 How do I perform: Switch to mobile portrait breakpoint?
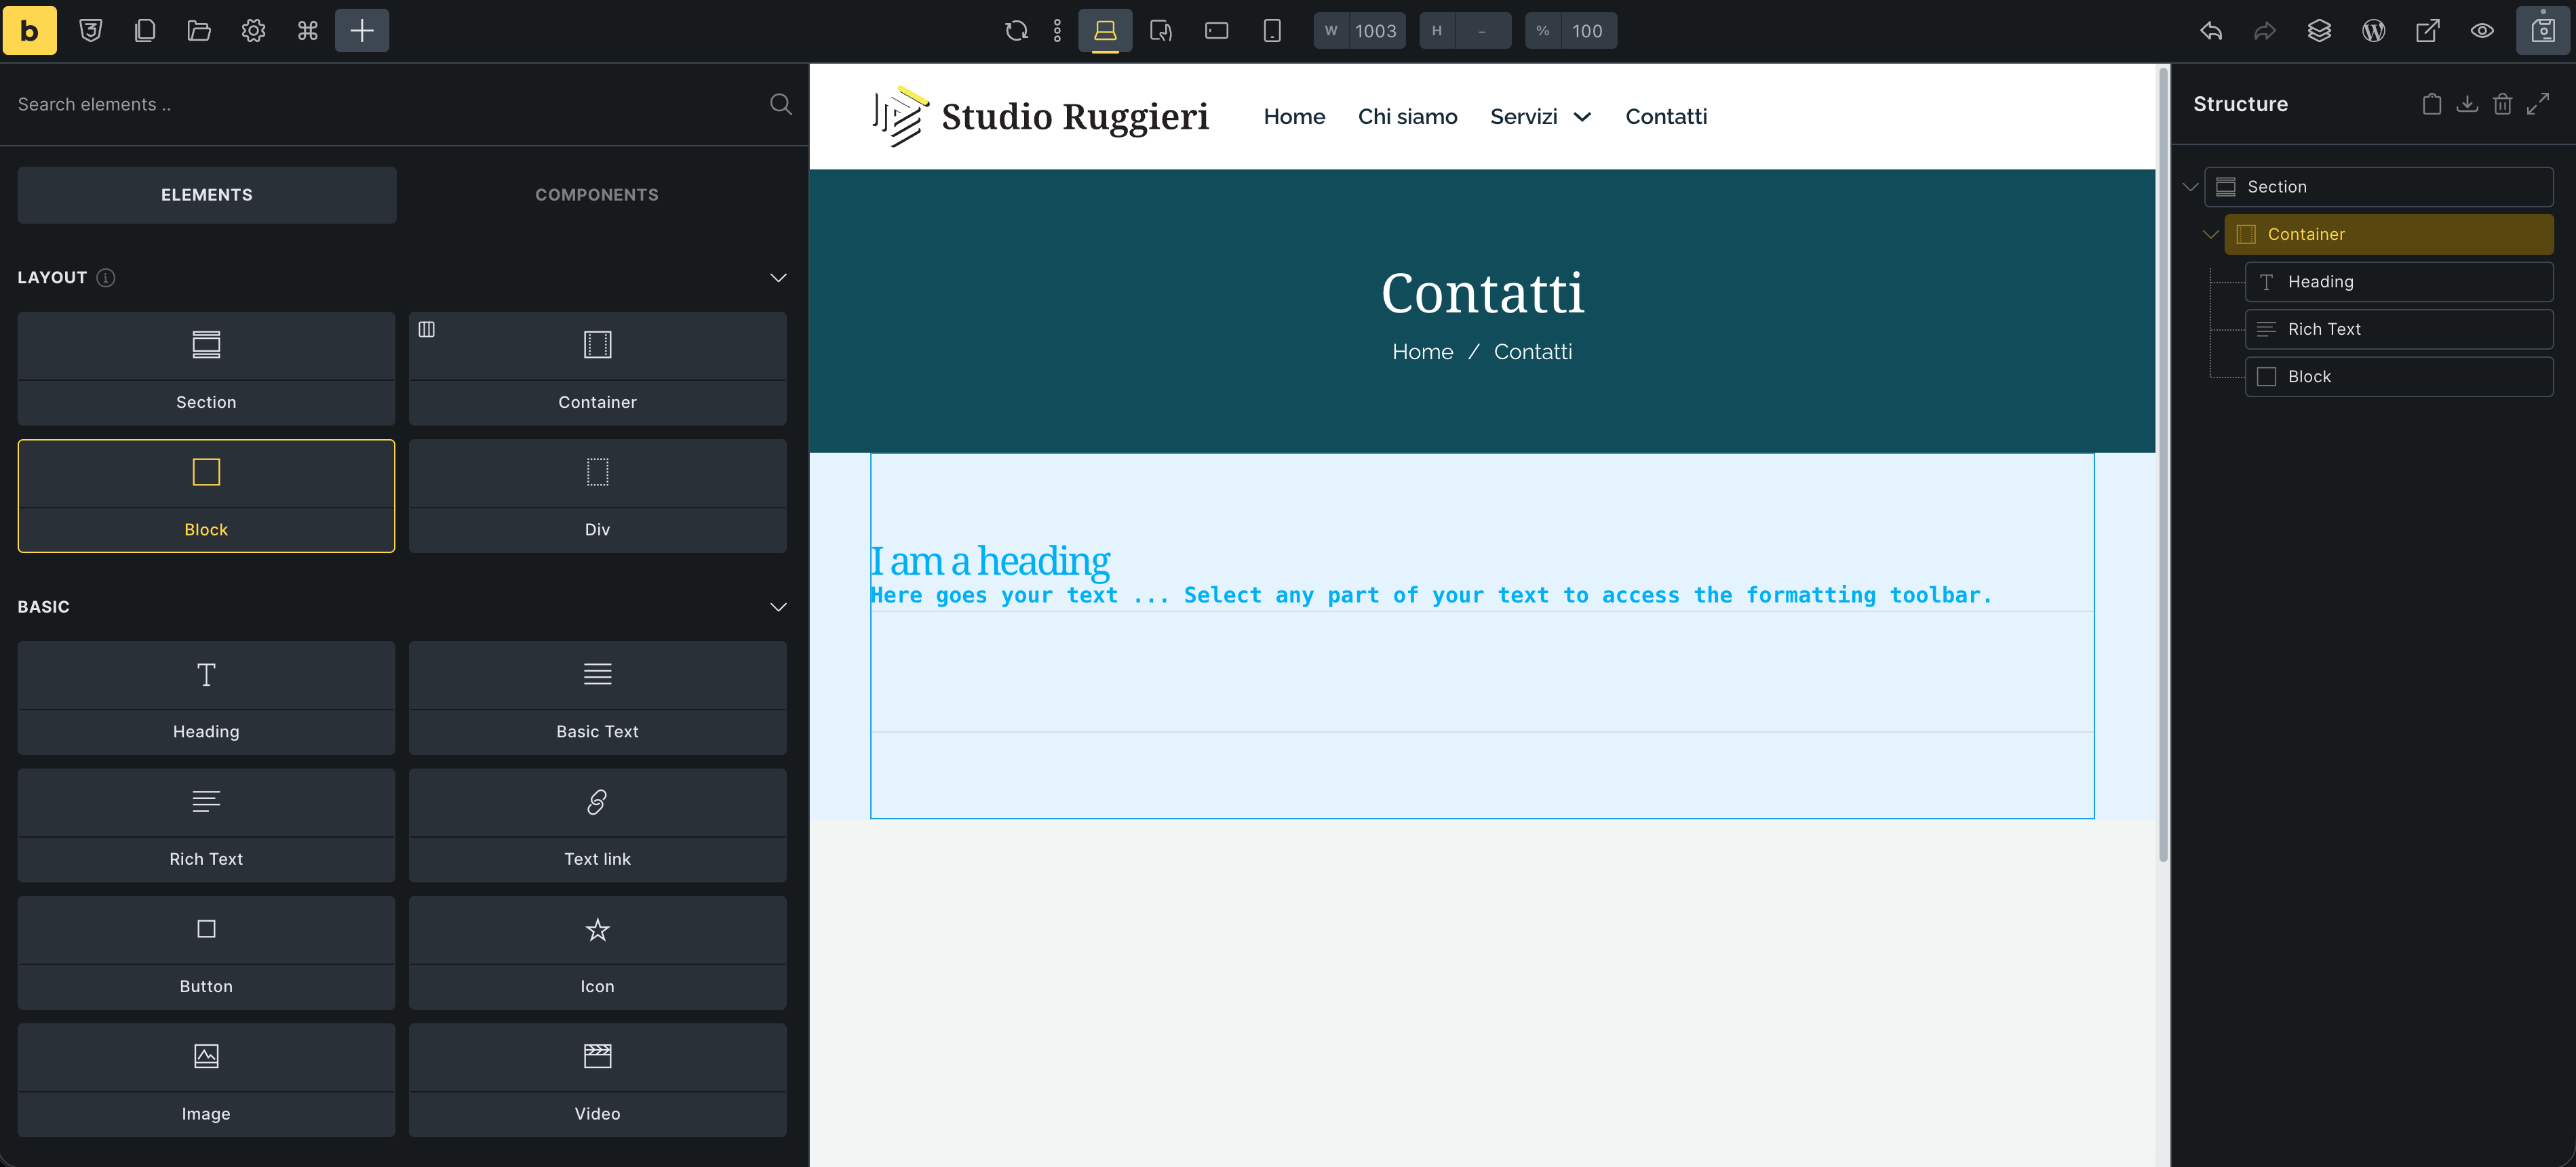pyautogui.click(x=1271, y=30)
